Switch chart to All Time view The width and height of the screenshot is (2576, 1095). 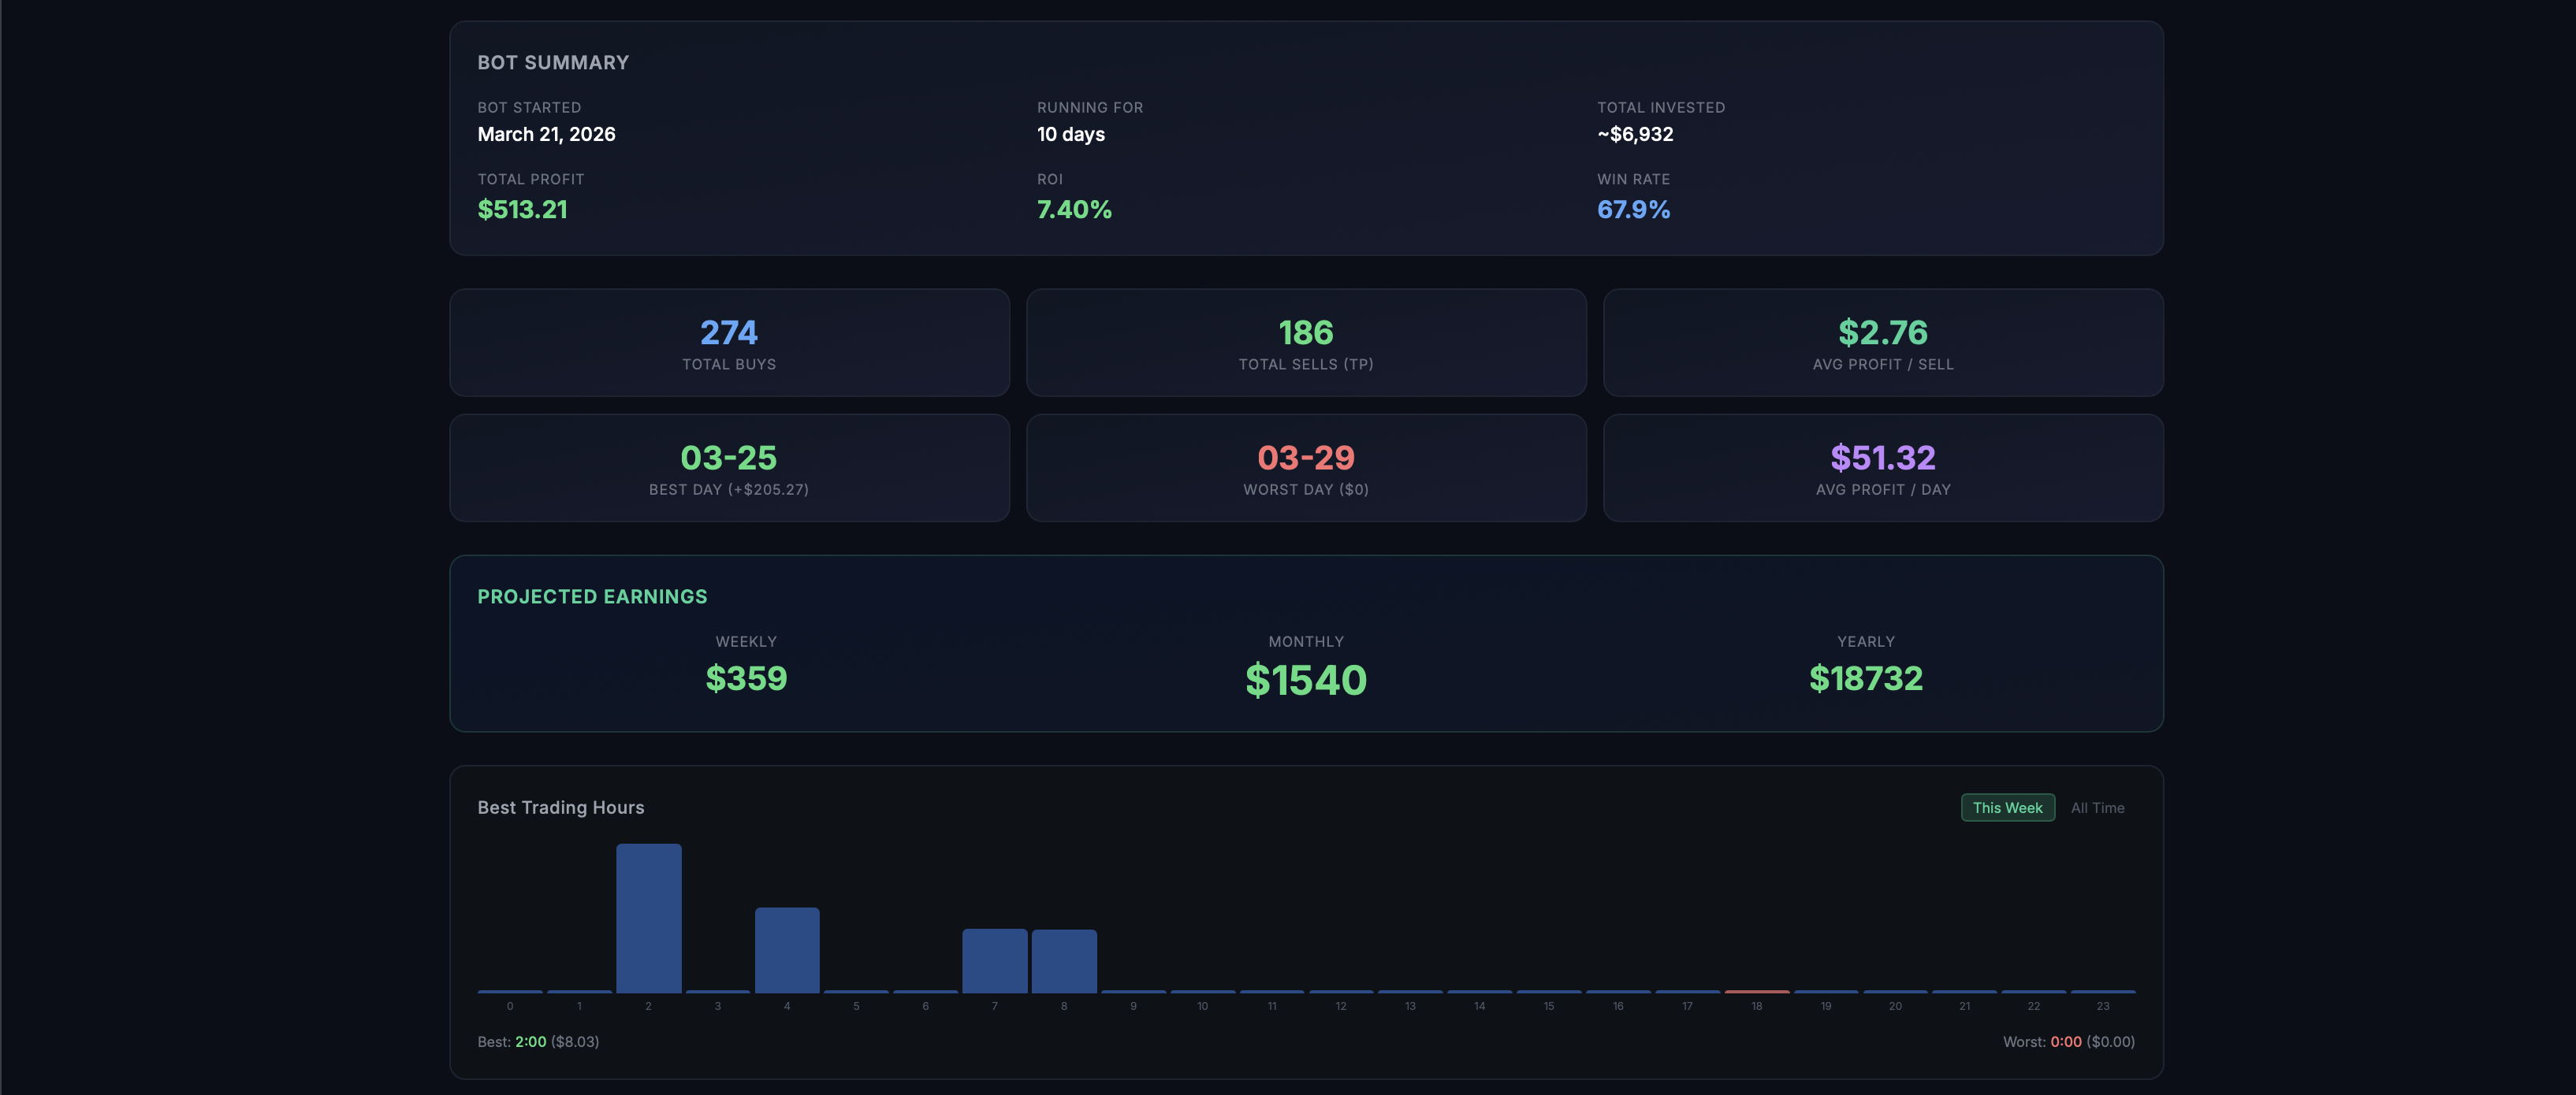pyautogui.click(x=2097, y=807)
